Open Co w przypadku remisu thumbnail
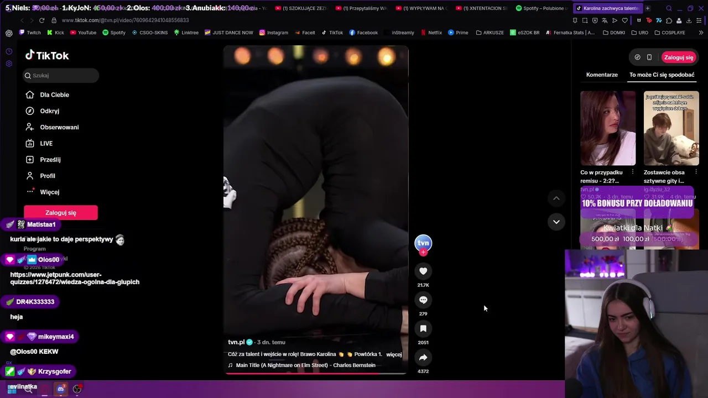Image resolution: width=708 pixels, height=398 pixels. tap(608, 128)
